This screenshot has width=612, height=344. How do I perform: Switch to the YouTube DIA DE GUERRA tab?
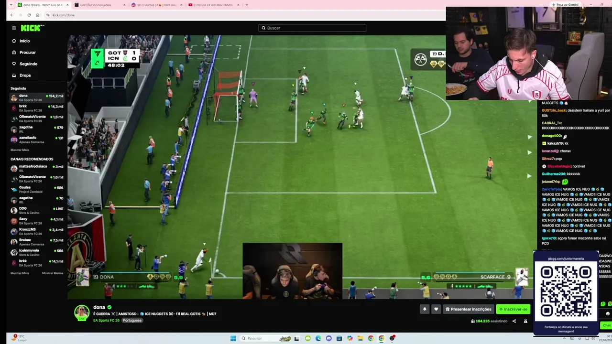[213, 5]
